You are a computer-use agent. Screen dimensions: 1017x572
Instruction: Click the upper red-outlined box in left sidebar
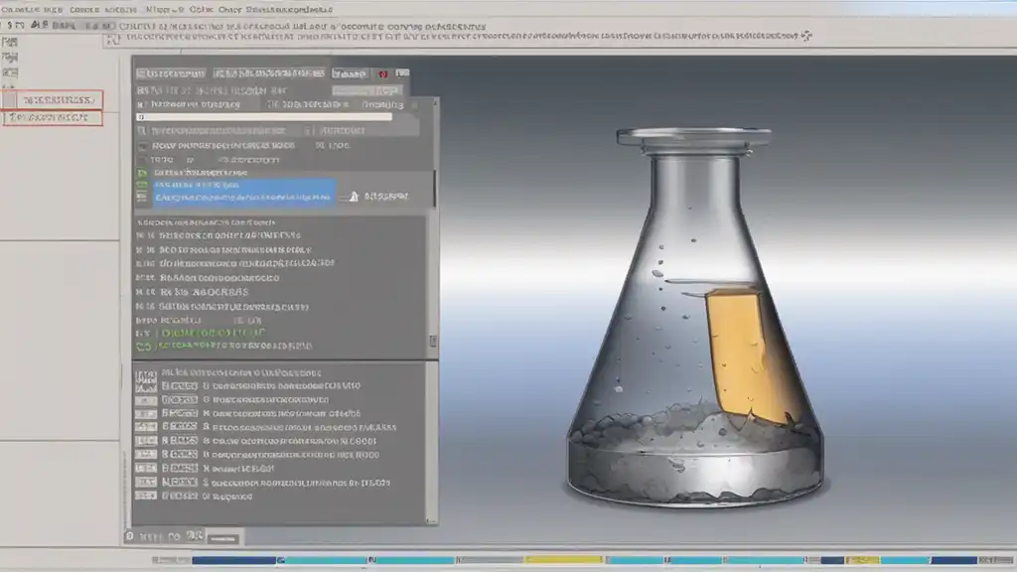[53, 100]
